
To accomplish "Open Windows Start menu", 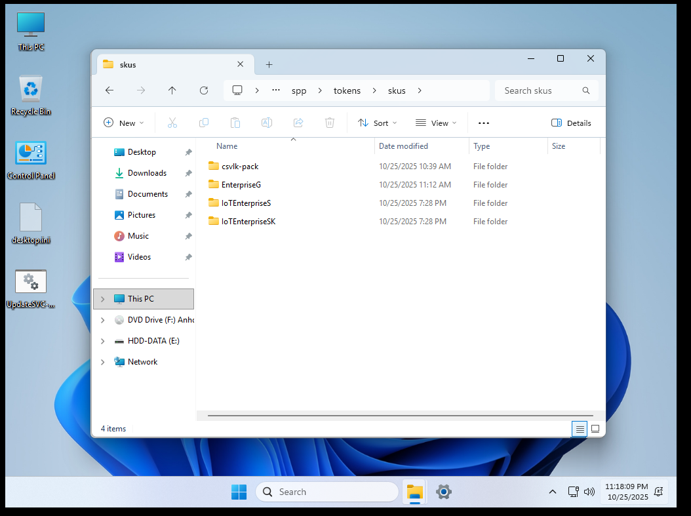I will coord(239,492).
